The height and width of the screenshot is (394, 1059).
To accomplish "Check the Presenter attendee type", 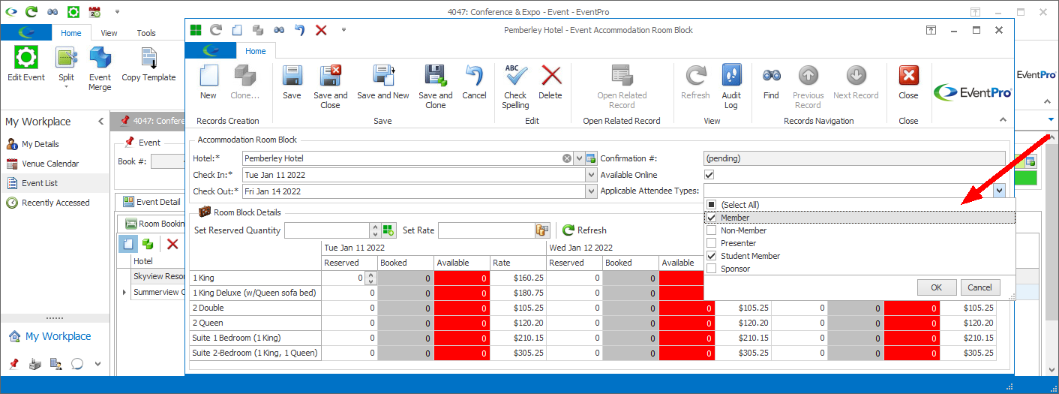I will pyautogui.click(x=712, y=243).
